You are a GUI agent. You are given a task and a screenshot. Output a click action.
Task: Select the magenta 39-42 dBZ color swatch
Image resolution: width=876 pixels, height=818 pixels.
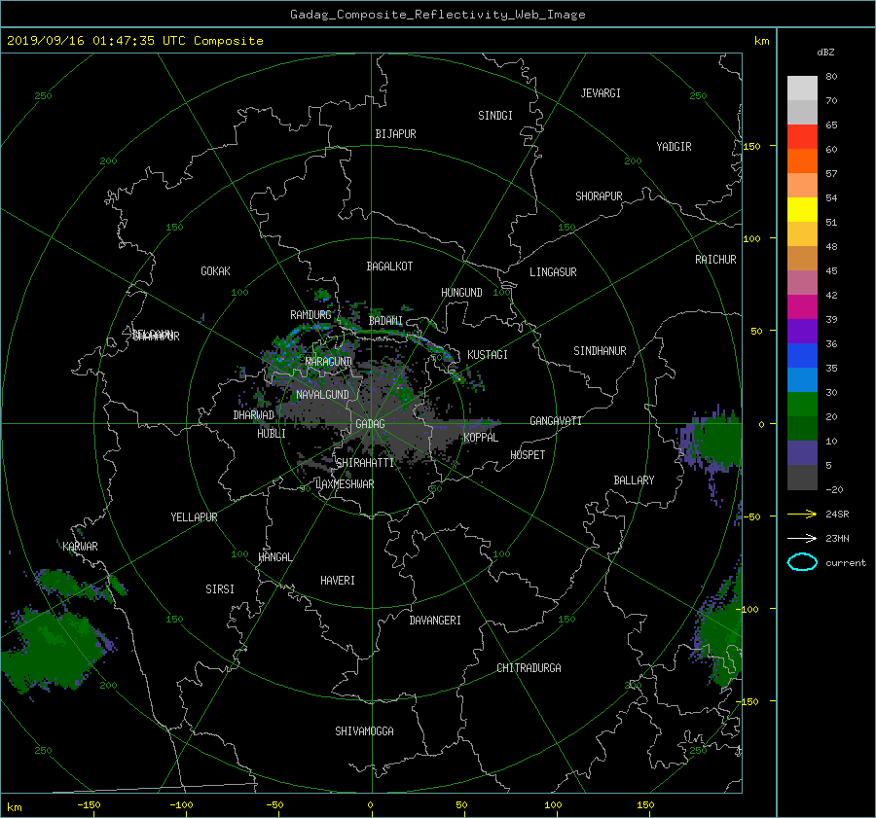click(802, 307)
